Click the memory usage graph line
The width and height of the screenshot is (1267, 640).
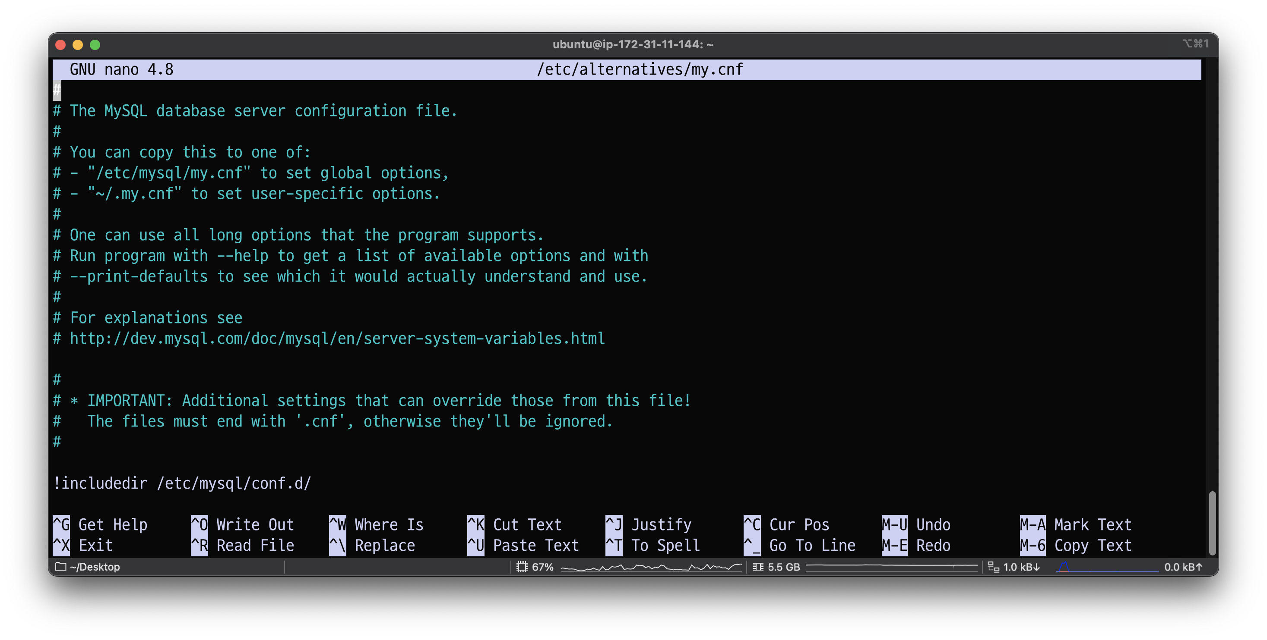tap(891, 567)
